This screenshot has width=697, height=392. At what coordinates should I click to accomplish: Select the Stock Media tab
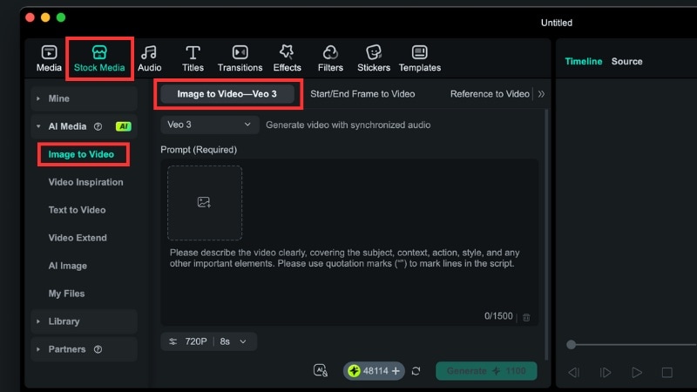tap(99, 58)
